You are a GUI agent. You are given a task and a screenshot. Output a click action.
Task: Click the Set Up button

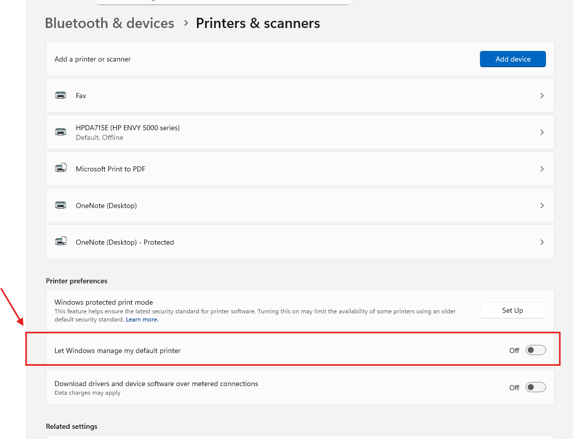(x=512, y=310)
